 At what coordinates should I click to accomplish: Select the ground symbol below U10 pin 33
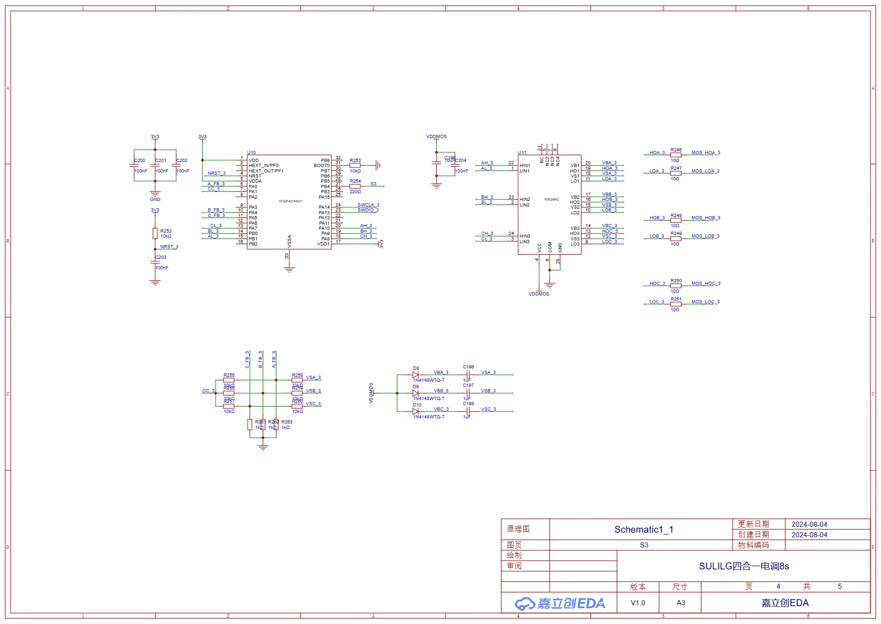coord(289,269)
